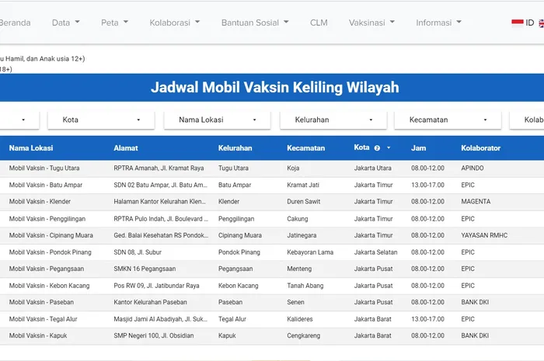Click kelurahan cell Cipinang Muara
The image size is (544, 361).
pos(239,235)
